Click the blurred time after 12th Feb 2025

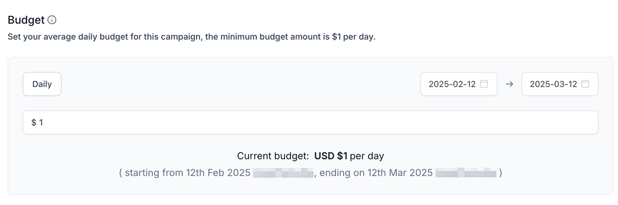tap(283, 173)
